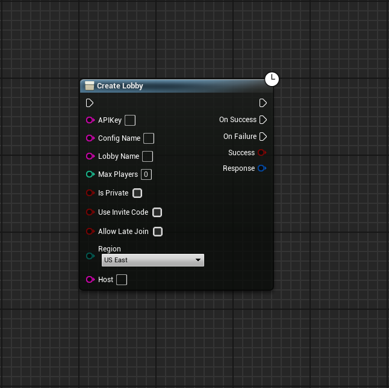The image size is (389, 388).
Task: Click the Success boolean output pin
Action: click(x=261, y=153)
